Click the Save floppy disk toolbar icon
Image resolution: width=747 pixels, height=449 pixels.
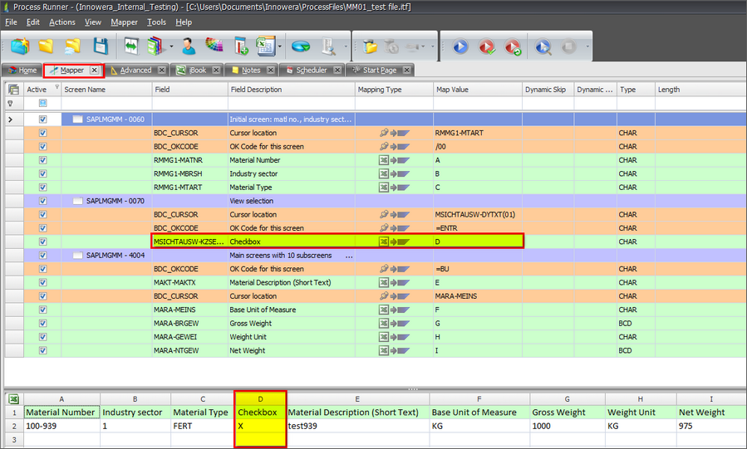pos(101,46)
